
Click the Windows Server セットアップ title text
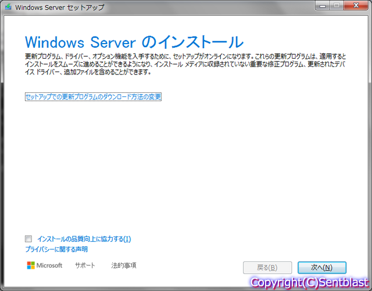click(60, 8)
